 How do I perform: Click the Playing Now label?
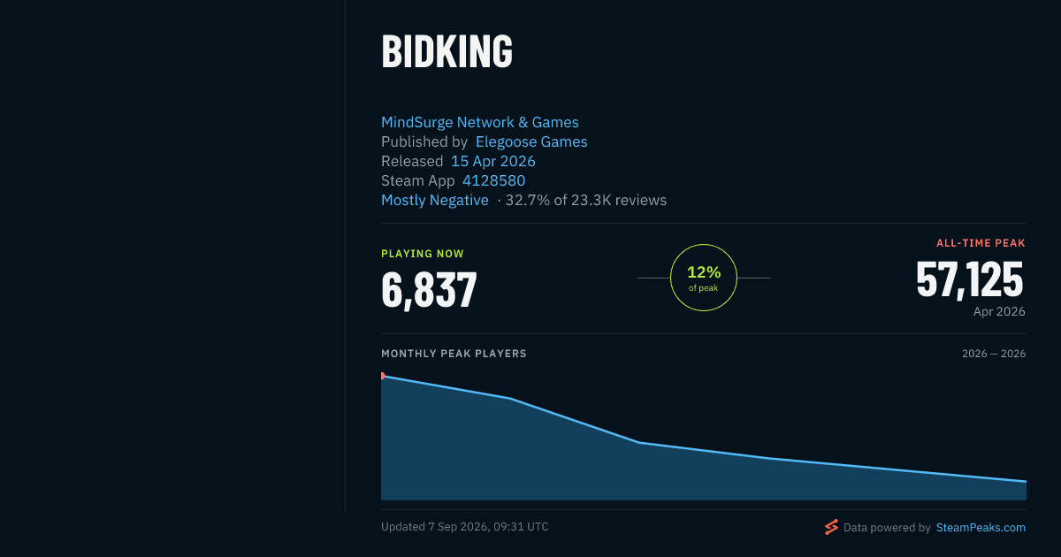[423, 254]
